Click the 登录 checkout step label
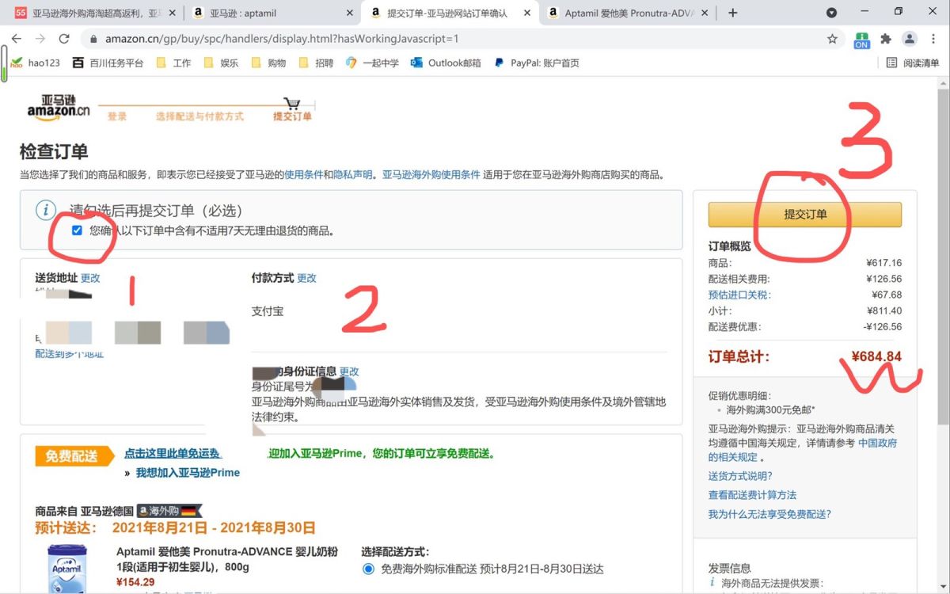Image resolution: width=950 pixels, height=594 pixels. pos(117,116)
